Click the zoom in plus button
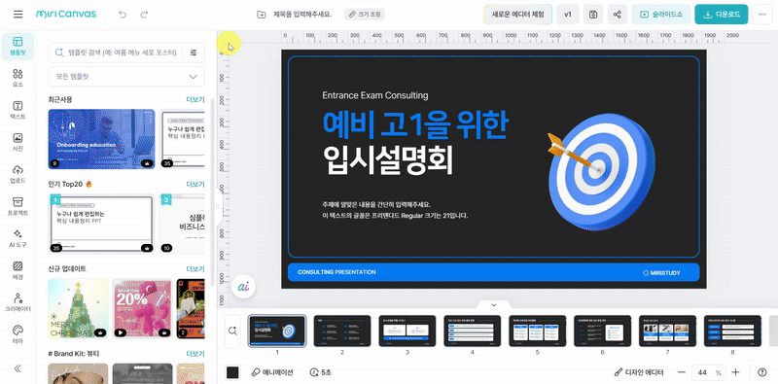 point(736,372)
